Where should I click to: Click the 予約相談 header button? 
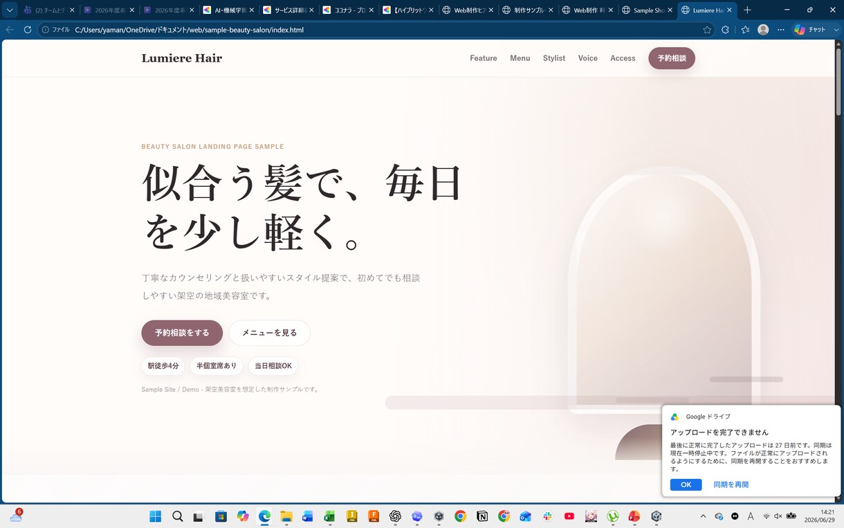(x=672, y=58)
